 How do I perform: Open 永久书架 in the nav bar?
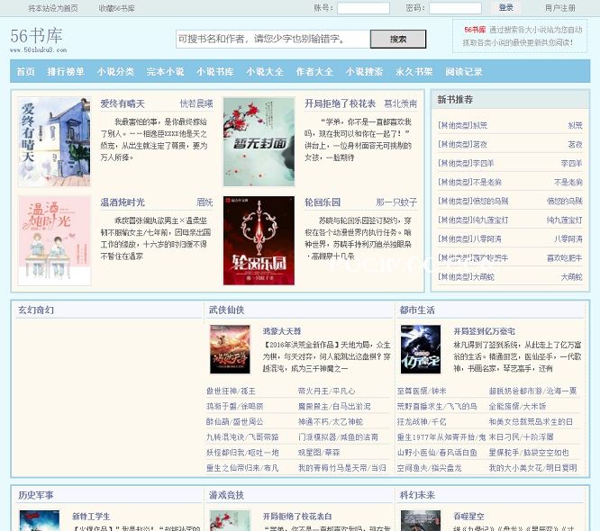coord(414,71)
